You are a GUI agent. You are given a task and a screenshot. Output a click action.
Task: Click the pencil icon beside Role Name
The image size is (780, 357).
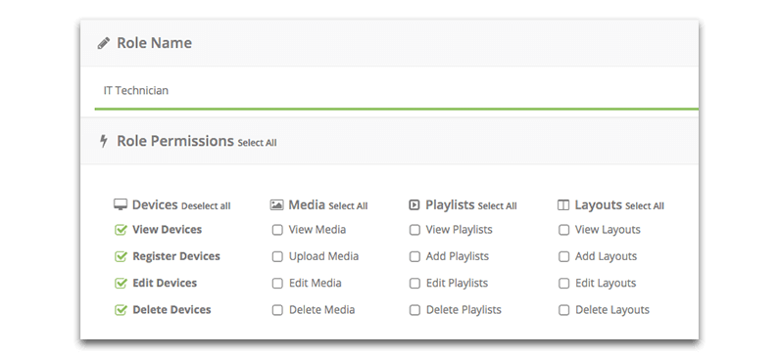coord(104,43)
